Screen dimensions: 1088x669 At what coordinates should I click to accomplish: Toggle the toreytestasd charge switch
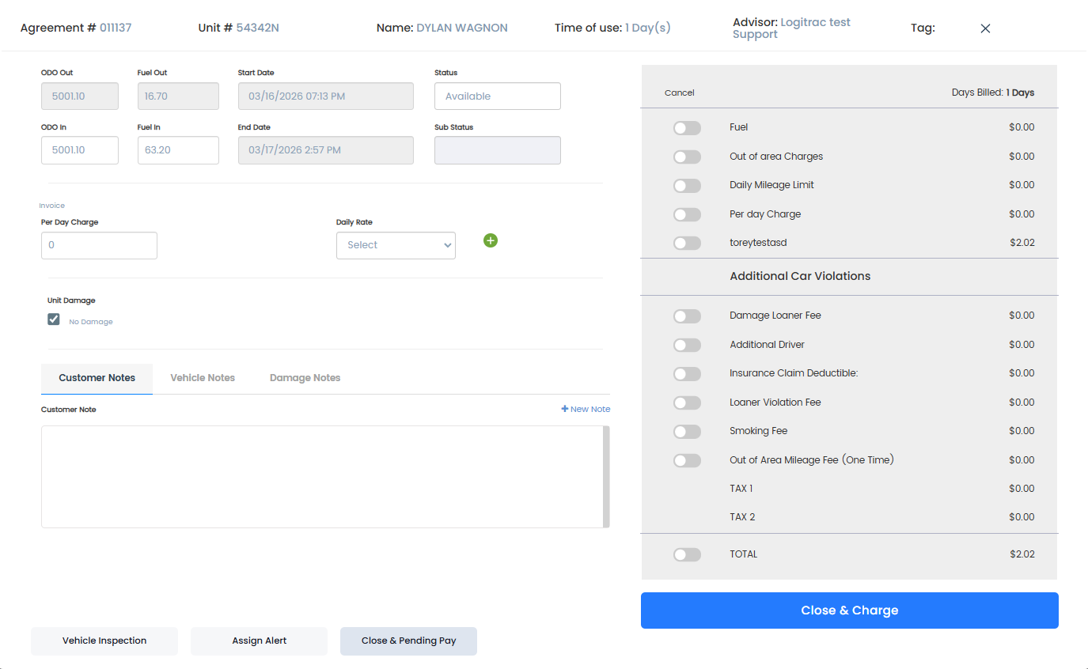coord(687,244)
